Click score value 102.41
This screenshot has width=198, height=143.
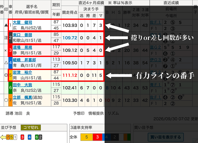(70, 88)
